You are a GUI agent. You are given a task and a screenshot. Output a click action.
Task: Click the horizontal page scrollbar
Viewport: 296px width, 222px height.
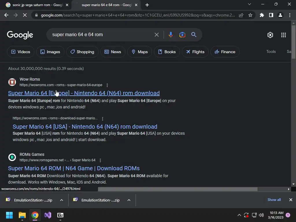(178, 189)
